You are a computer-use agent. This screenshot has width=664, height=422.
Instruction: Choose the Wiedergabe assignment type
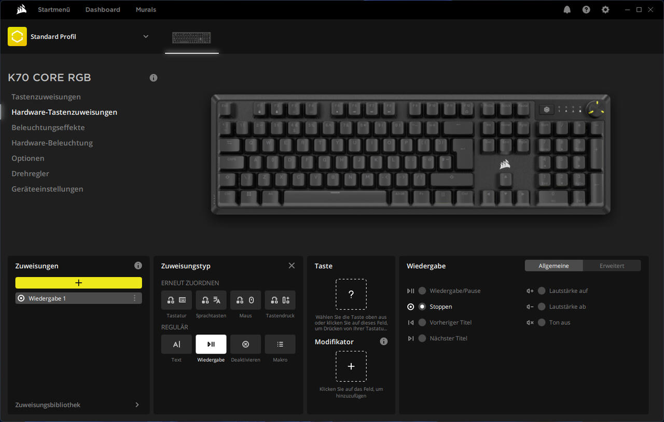211,344
